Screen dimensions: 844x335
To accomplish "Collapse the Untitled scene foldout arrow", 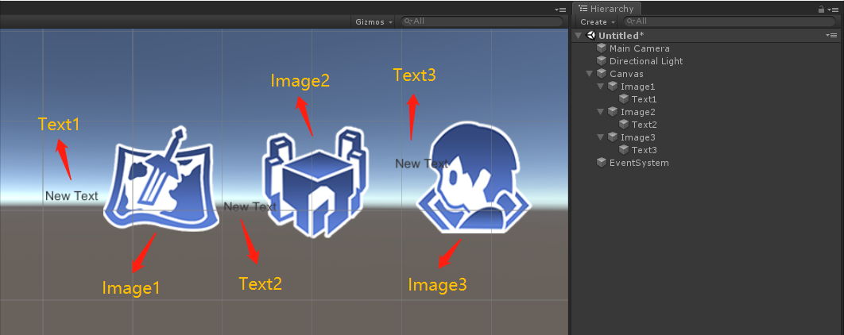I will 578,36.
